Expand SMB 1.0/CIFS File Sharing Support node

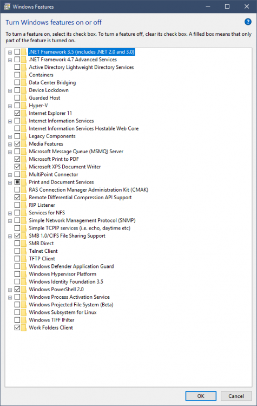tap(10, 236)
